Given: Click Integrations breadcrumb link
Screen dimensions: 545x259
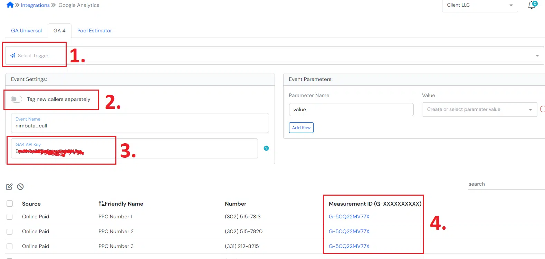Looking at the screenshot, I should [35, 5].
